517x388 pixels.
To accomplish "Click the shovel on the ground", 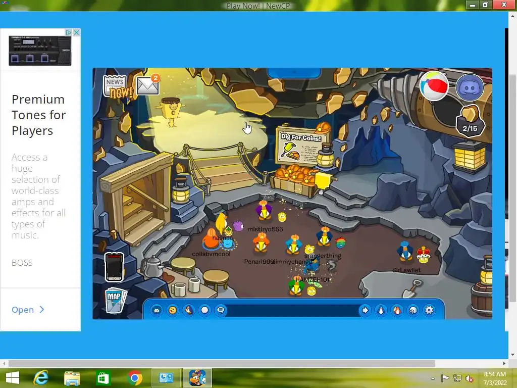I will click(x=412, y=288).
